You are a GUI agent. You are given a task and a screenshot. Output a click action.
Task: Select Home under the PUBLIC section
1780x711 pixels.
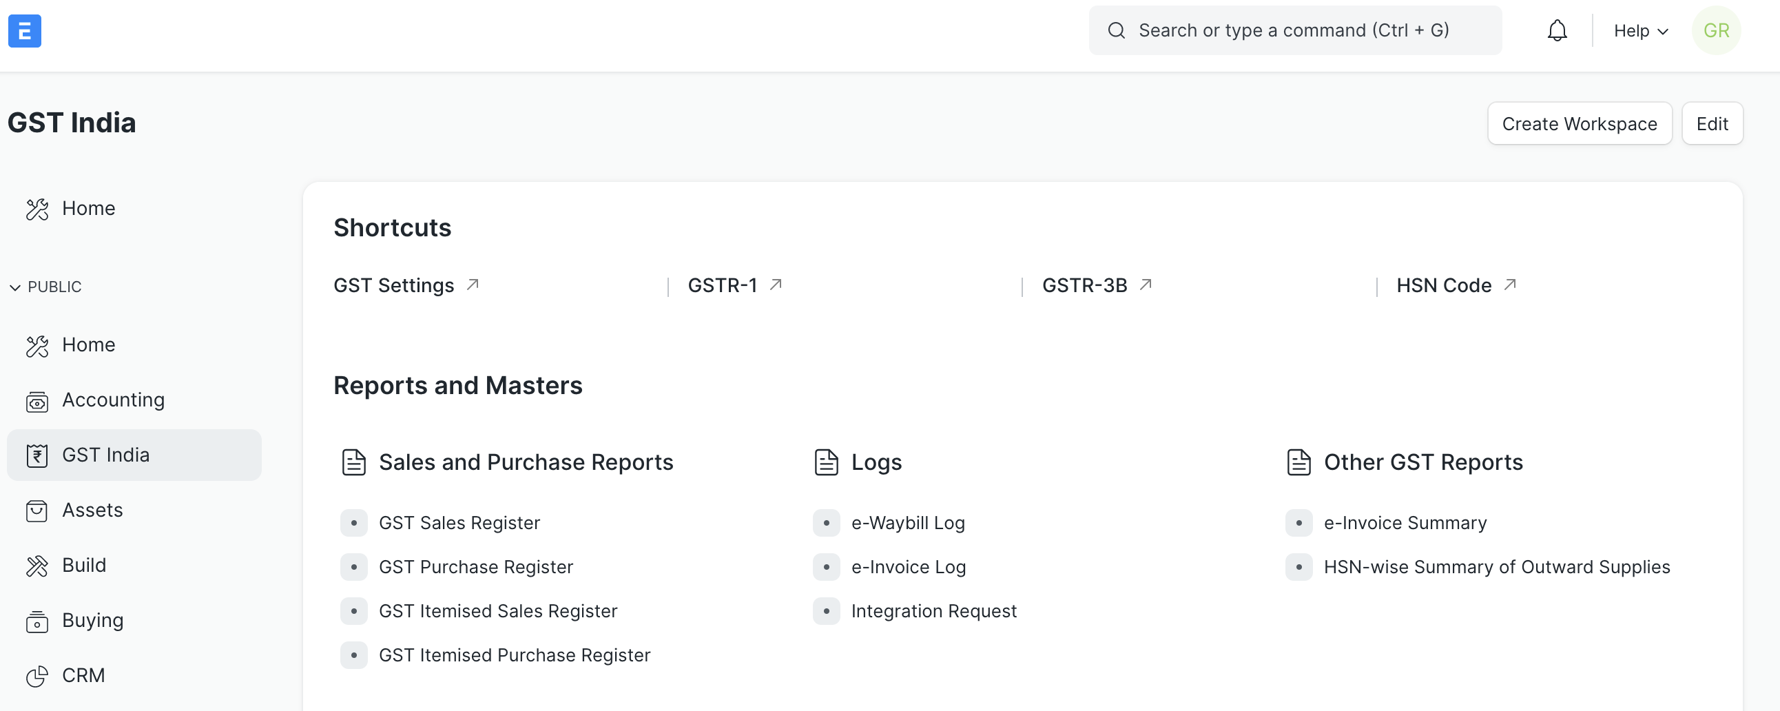[x=88, y=344]
